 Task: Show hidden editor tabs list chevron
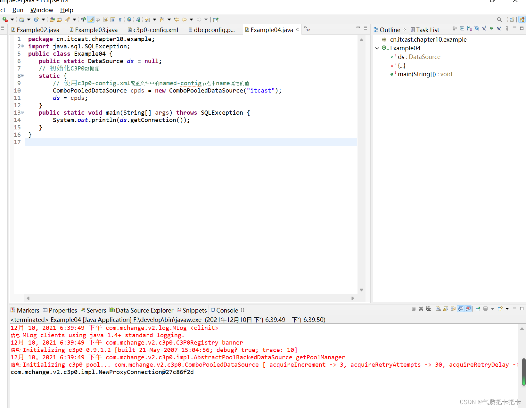[307, 29]
